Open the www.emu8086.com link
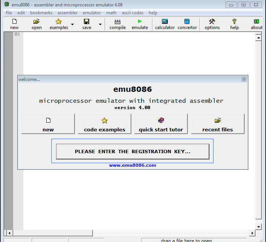Screen dimensions: 266x242 click(x=132, y=165)
